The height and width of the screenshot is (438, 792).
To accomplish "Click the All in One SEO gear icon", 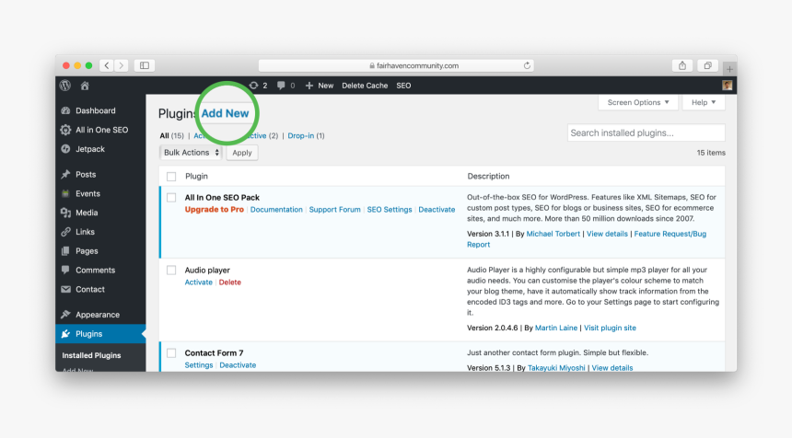I will pos(65,130).
